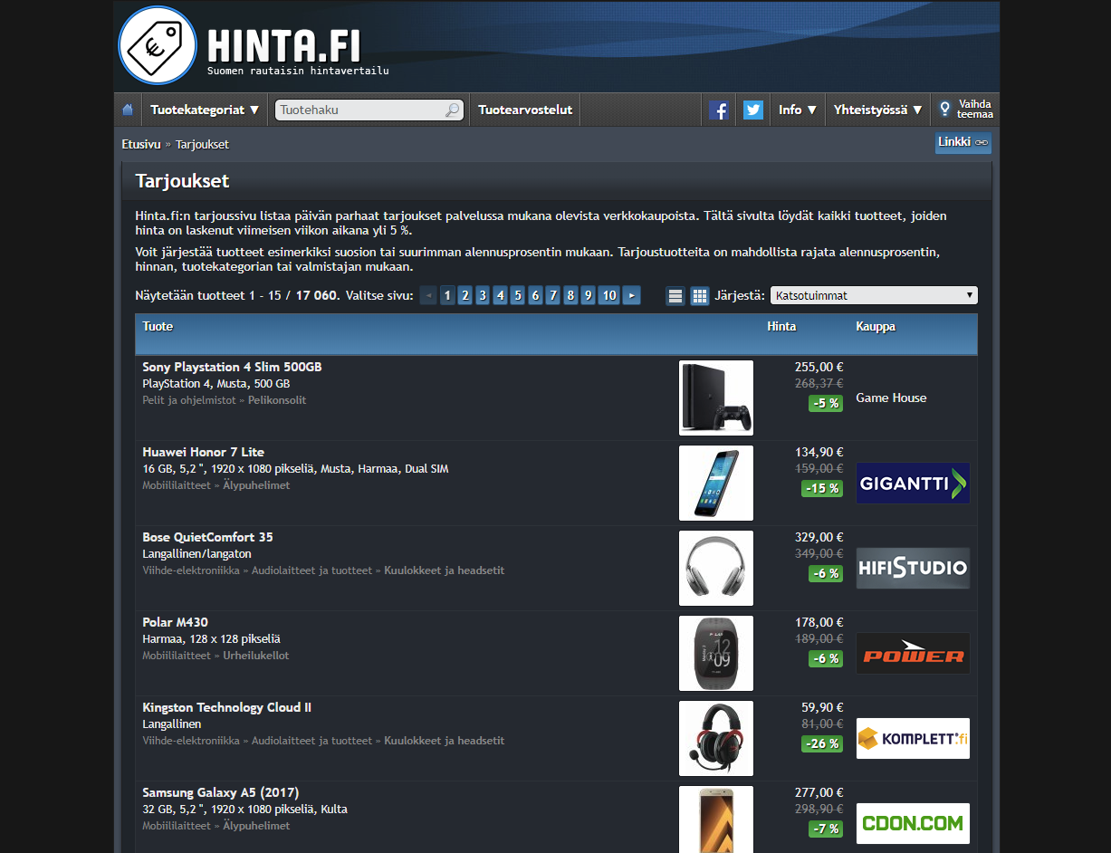Image resolution: width=1111 pixels, height=853 pixels.
Task: Expand the Info menu
Action: point(798,110)
